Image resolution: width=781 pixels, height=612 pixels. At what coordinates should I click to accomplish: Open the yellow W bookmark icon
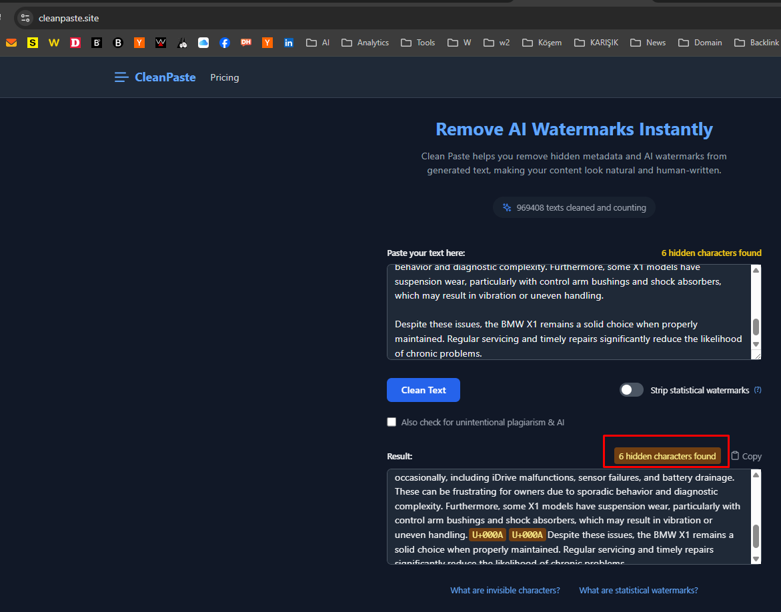pyautogui.click(x=54, y=43)
